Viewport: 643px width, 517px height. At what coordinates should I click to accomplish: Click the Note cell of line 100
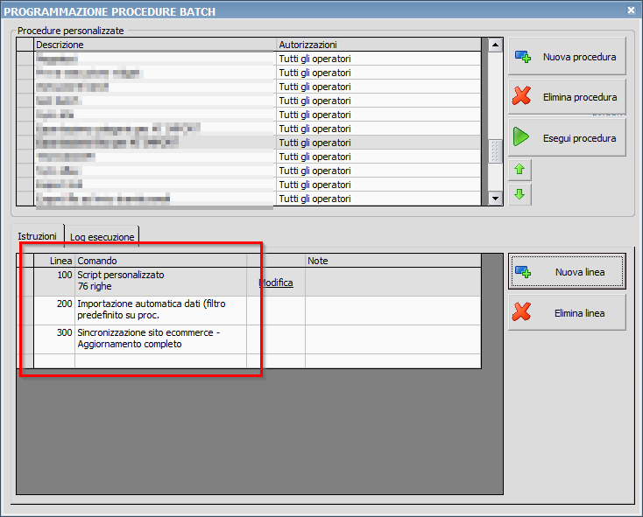tap(392, 282)
